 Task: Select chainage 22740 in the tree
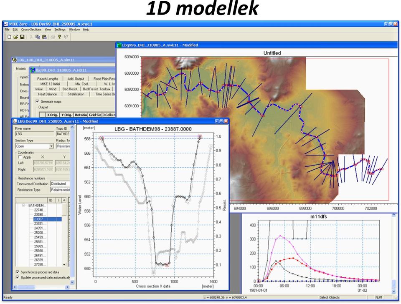click(40, 210)
